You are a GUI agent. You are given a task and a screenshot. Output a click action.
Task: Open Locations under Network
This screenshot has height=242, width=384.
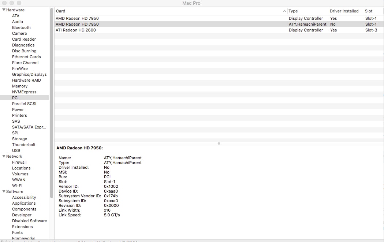[x=21, y=168]
